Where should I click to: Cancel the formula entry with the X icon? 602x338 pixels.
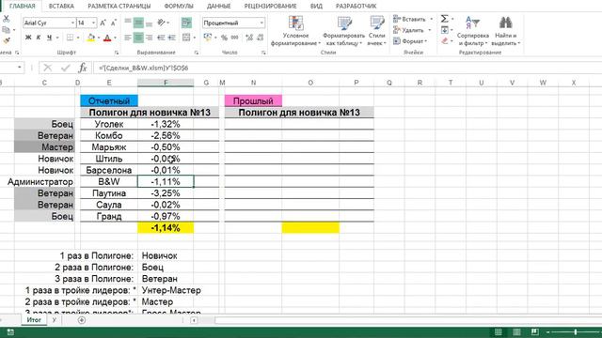(x=48, y=68)
